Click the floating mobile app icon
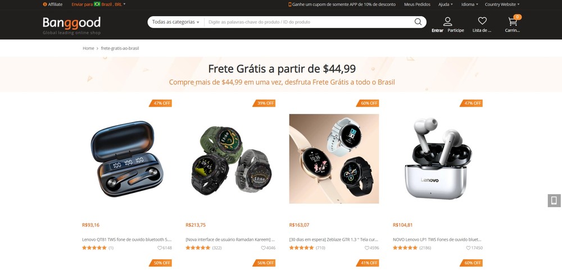The image size is (562, 271). pos(554,200)
